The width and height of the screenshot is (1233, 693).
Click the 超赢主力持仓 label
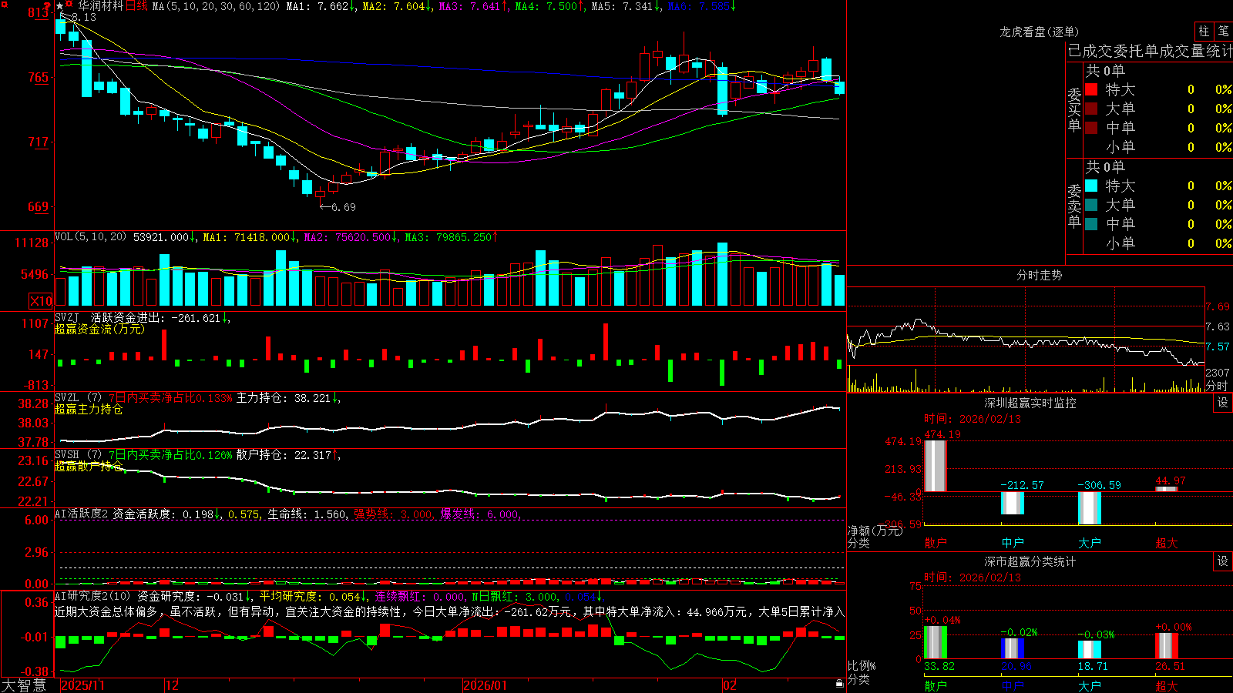tap(89, 410)
